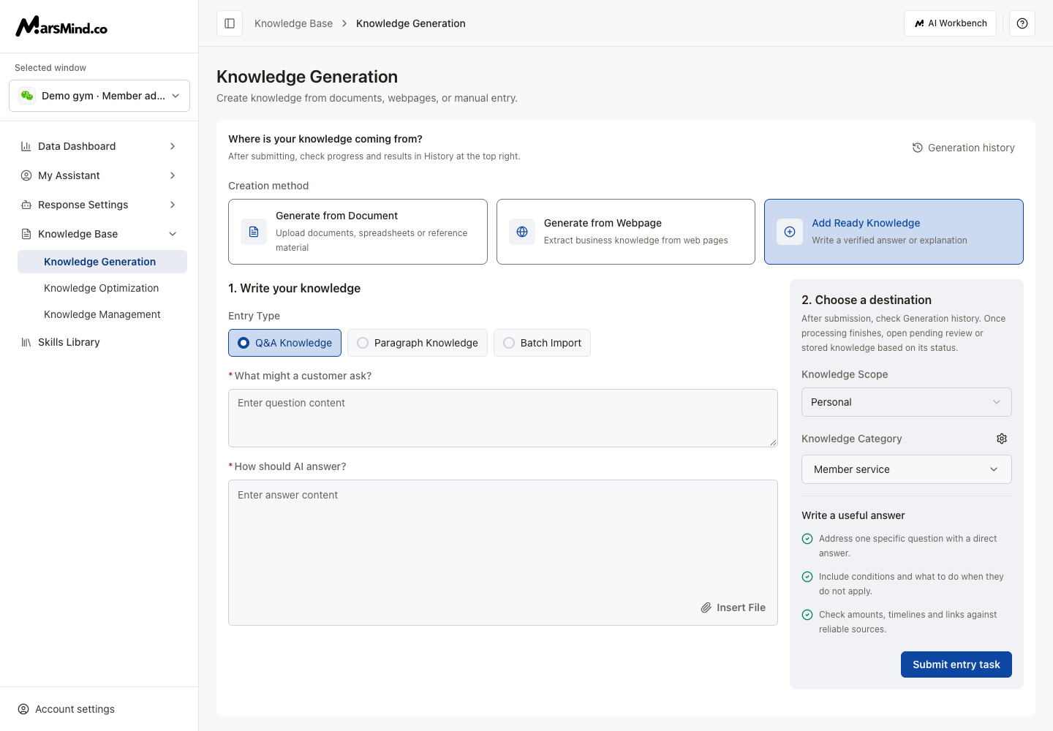Viewport: 1053px width, 731px height.
Task: Open the Knowledge Scope Personal dropdown
Action: coord(907,402)
